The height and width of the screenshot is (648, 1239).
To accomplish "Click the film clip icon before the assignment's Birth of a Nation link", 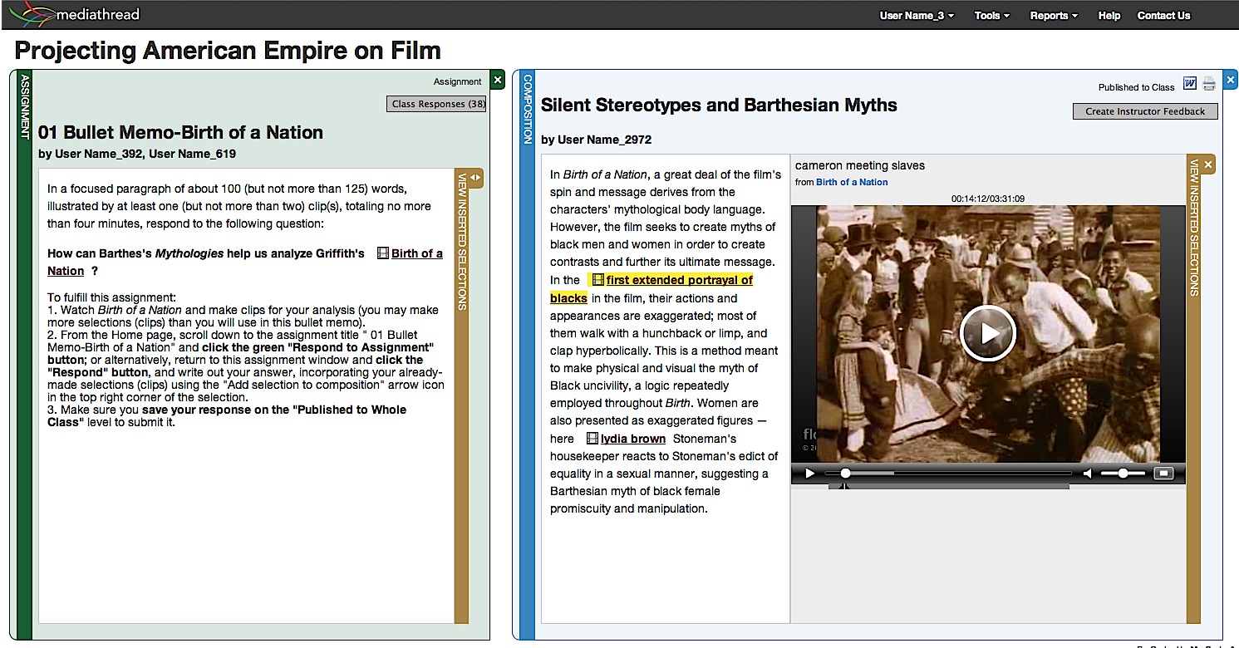I will tap(383, 253).
